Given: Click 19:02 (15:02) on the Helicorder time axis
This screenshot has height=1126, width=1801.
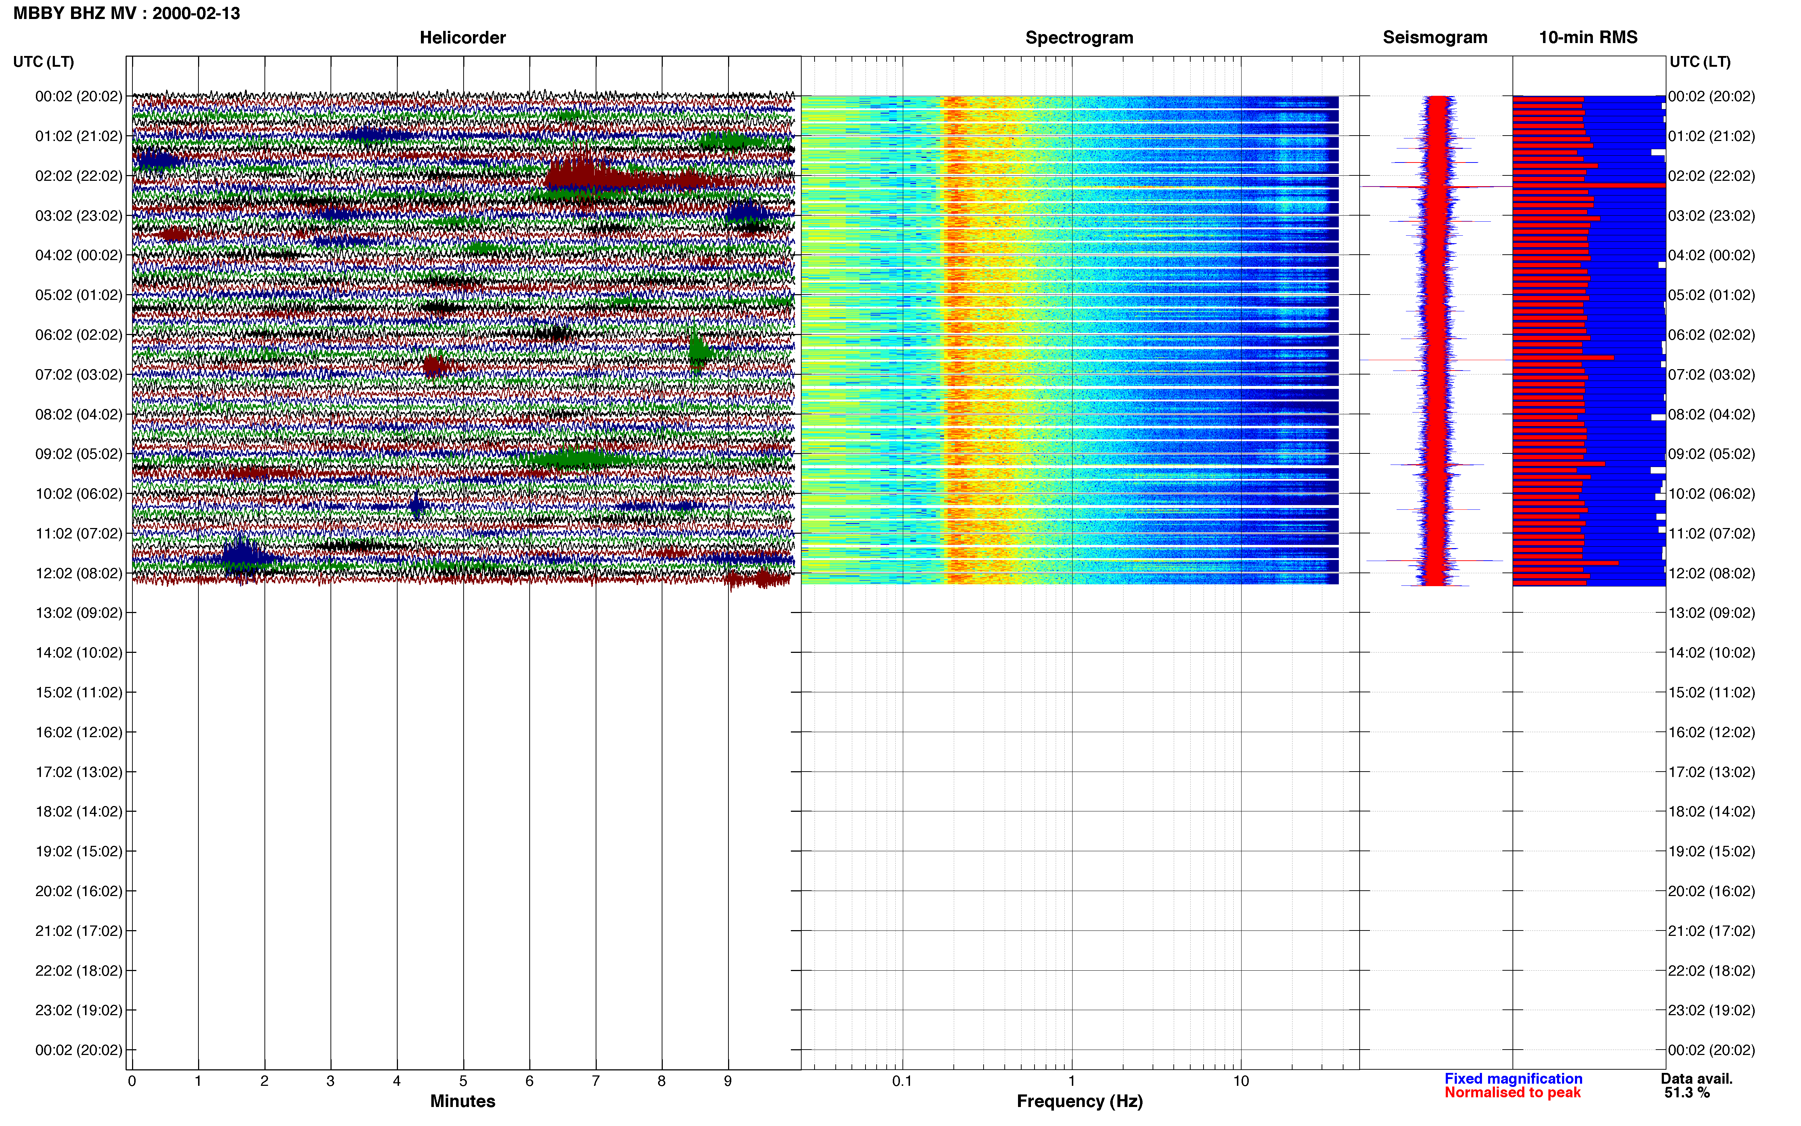Looking at the screenshot, I should (x=79, y=851).
